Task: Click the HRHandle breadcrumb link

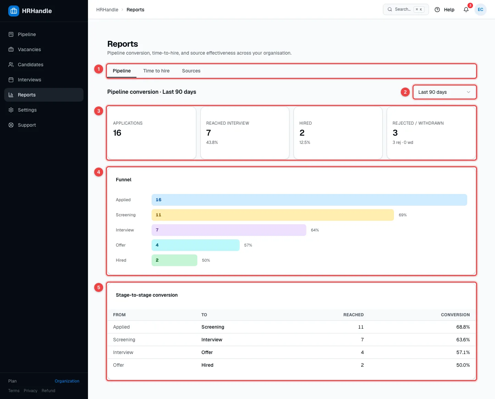Action: pyautogui.click(x=107, y=10)
